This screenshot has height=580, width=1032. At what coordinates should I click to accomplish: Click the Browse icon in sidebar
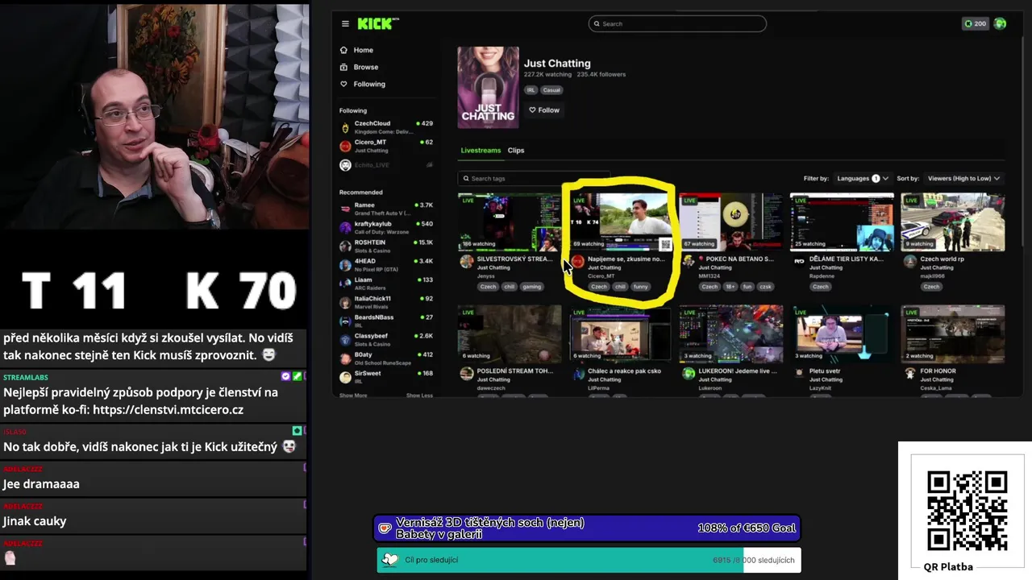click(x=344, y=67)
